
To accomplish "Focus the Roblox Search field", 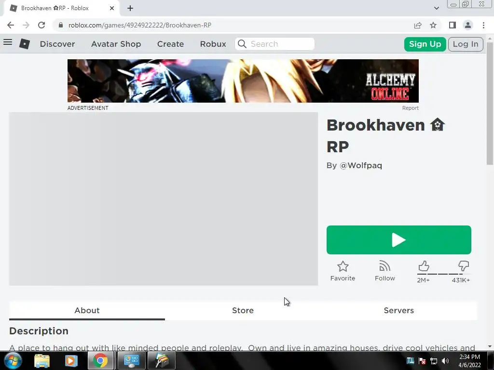I will 274,44.
